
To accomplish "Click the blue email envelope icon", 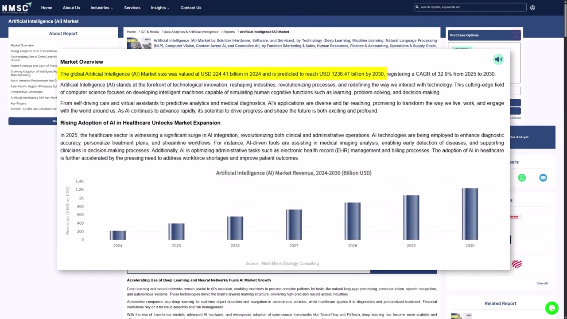I will click(543, 178).
